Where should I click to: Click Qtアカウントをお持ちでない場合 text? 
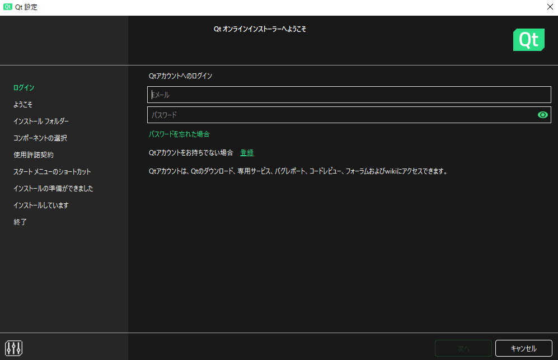[191, 153]
